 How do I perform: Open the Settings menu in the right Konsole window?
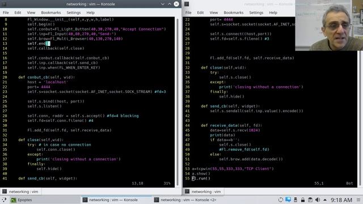point(256,12)
